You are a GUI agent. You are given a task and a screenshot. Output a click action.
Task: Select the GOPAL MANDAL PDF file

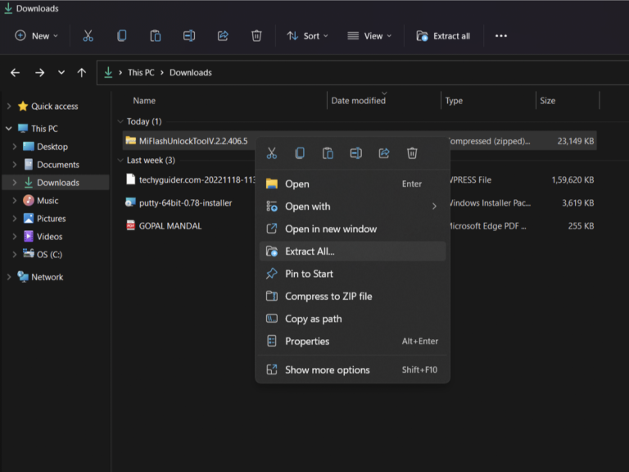pyautogui.click(x=170, y=225)
